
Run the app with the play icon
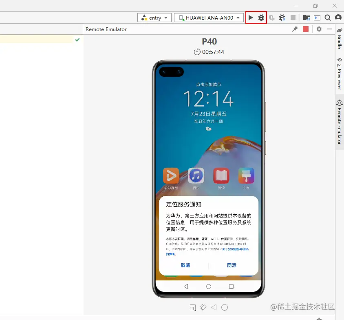coord(251,18)
